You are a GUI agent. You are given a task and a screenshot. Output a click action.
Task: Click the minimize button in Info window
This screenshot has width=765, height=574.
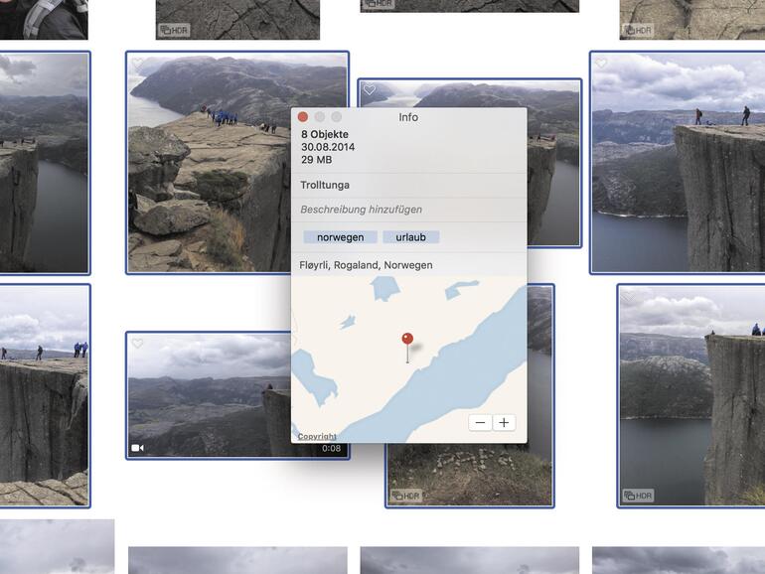point(320,117)
